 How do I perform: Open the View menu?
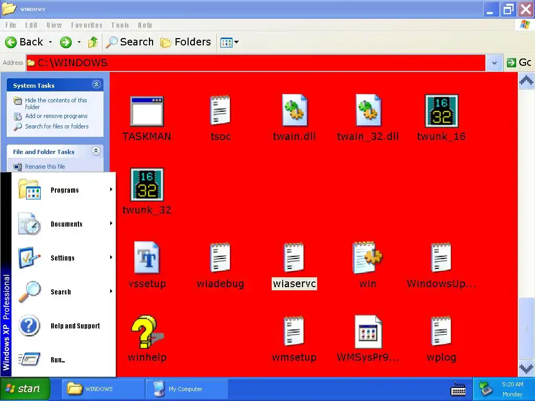[54, 25]
